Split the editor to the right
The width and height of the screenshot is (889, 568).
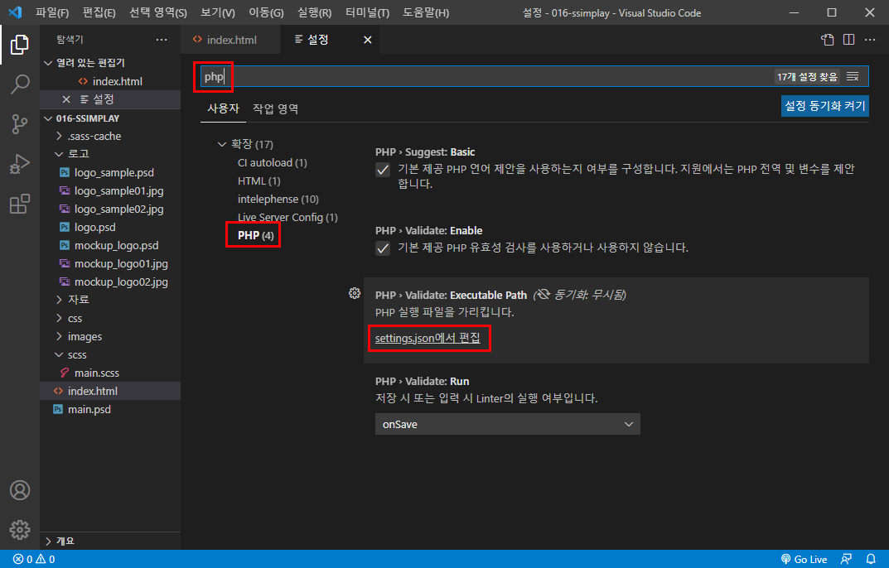click(x=848, y=40)
